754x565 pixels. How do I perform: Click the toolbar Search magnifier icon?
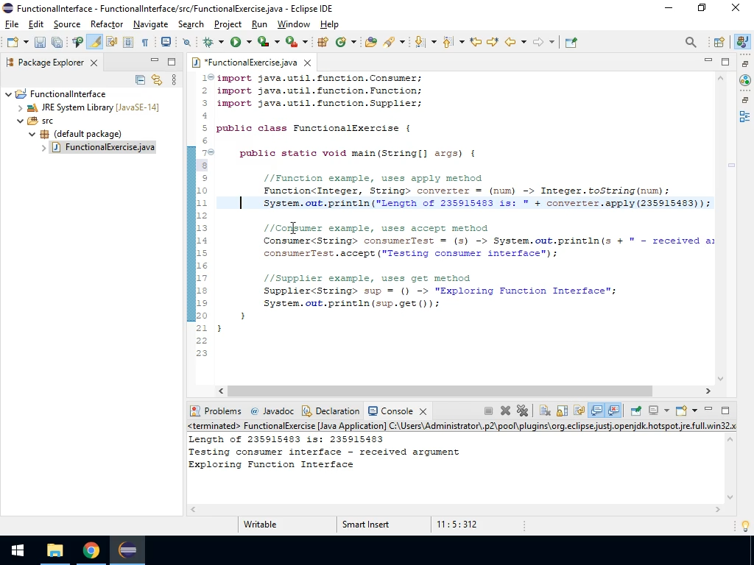[x=690, y=42]
